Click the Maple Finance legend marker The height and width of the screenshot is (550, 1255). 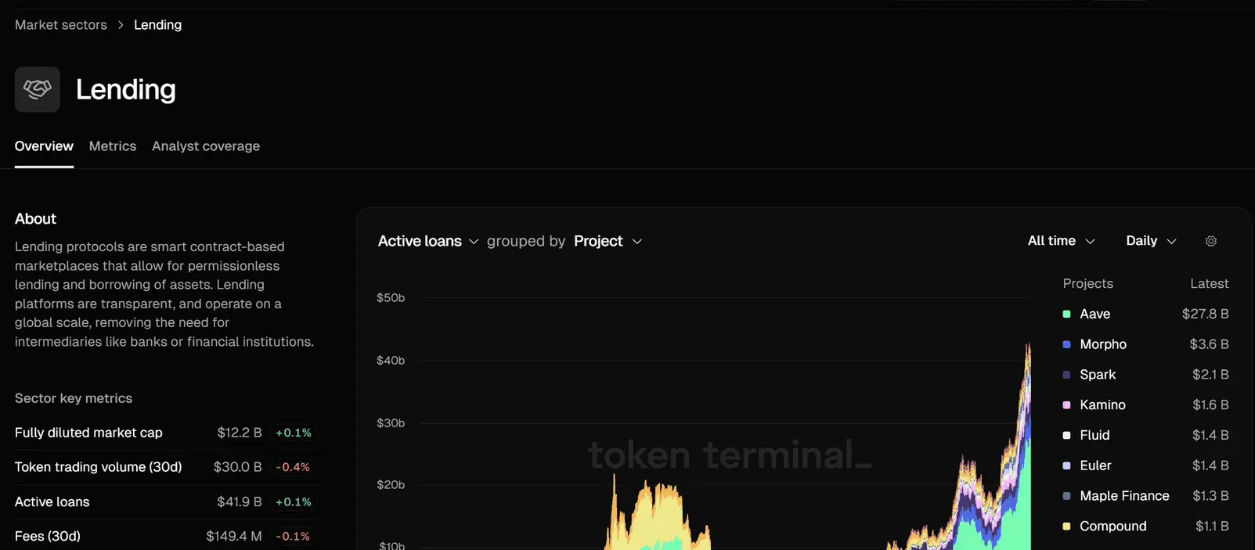[1066, 496]
